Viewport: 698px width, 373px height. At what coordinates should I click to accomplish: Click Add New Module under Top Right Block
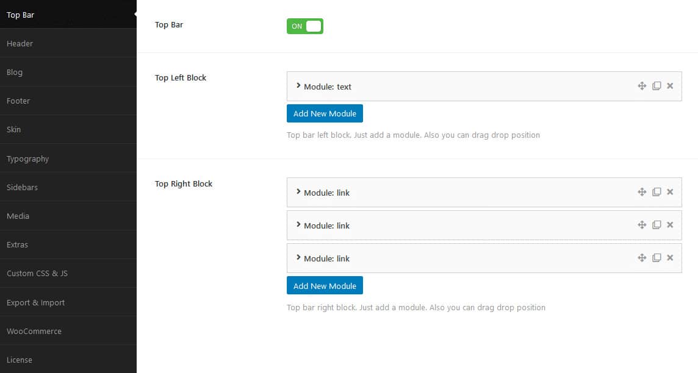(325, 285)
